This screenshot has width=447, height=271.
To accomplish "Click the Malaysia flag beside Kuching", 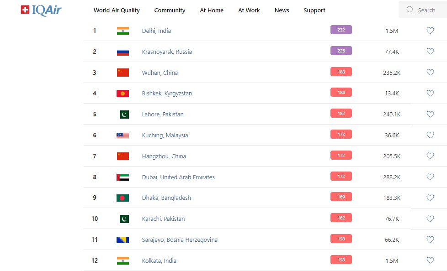I will point(122,135).
